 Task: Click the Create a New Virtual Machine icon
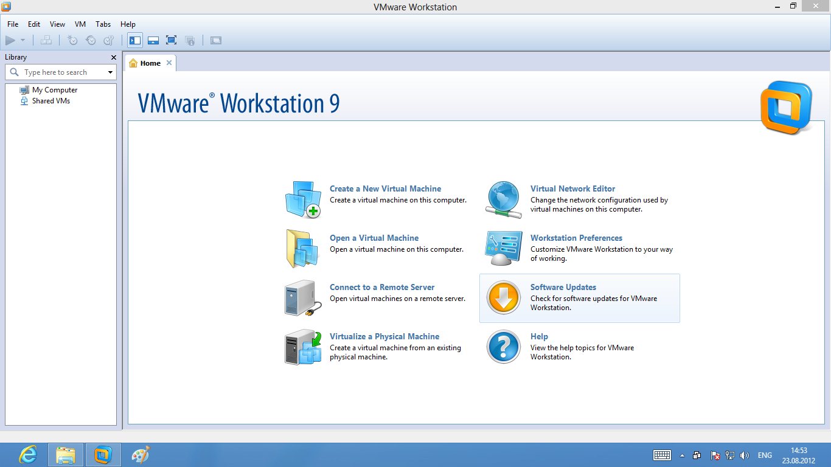point(303,199)
